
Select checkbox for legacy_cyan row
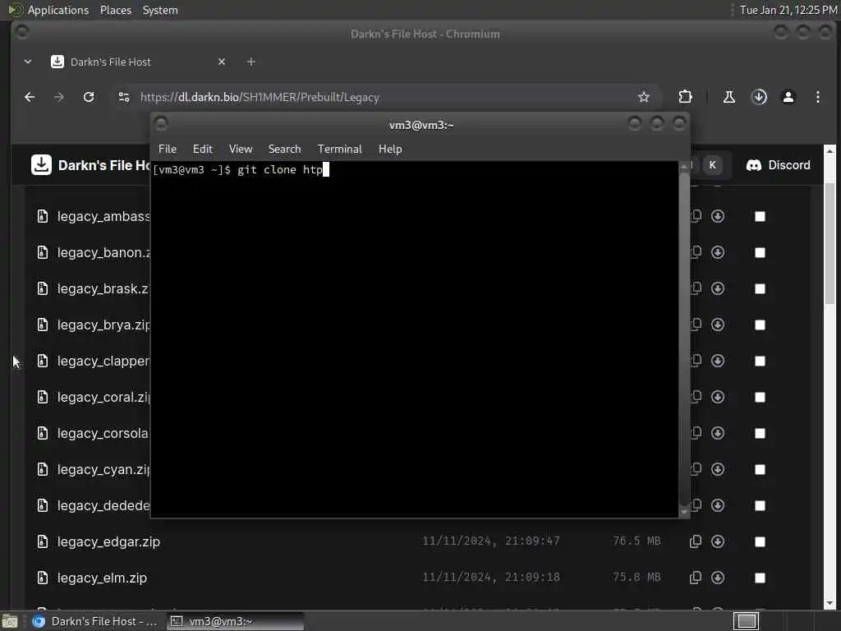[760, 469]
